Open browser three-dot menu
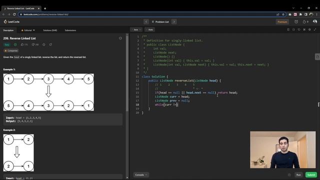The height and width of the screenshot is (180, 320). coord(316,14)
